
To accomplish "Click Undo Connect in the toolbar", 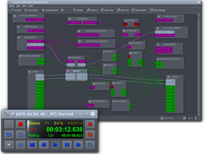I will 50,10.
